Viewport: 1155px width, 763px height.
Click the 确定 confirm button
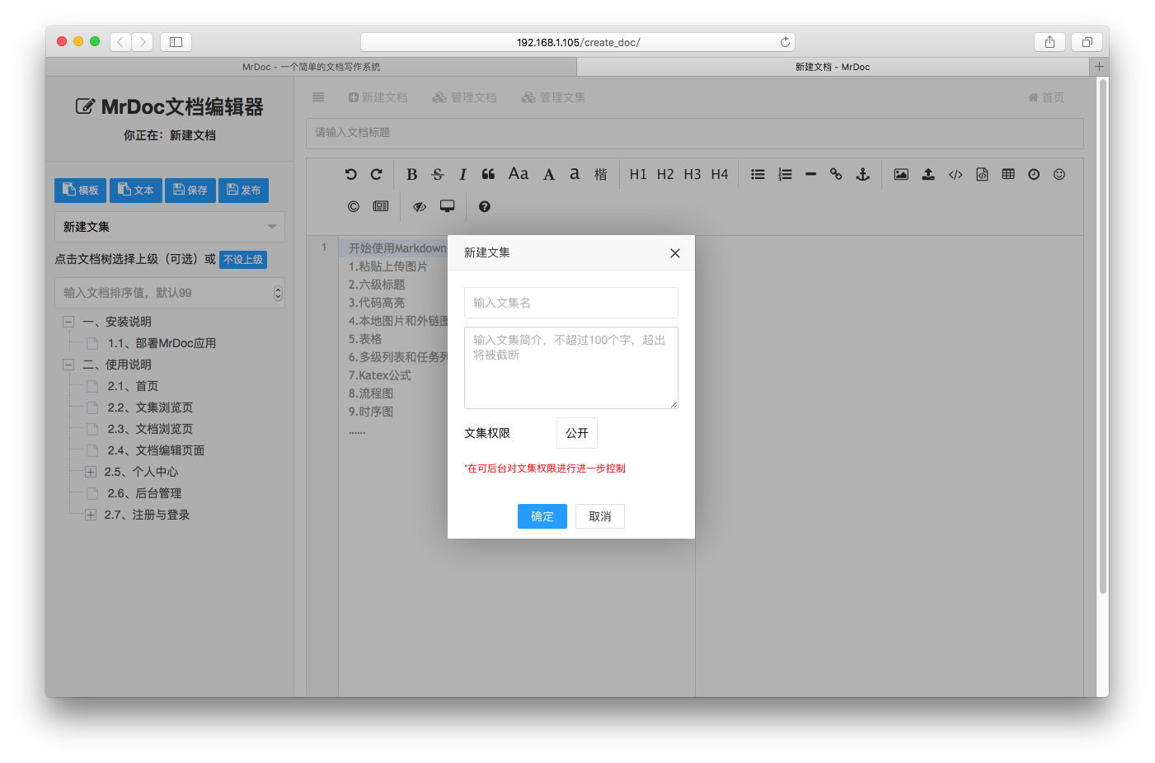(x=542, y=516)
